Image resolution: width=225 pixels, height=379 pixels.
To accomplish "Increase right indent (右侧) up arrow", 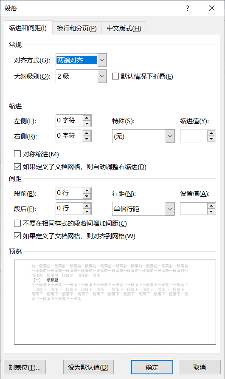I will point(87,133).
